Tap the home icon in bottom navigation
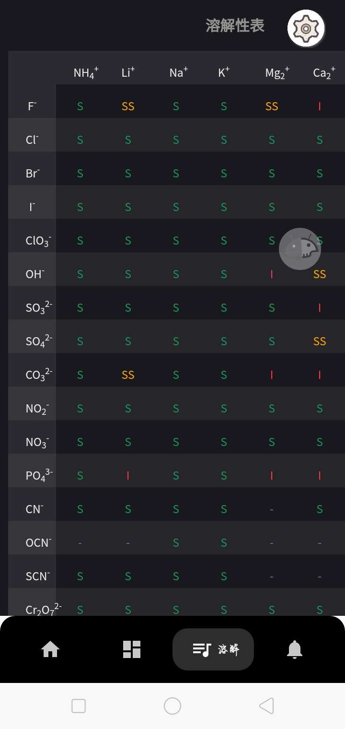Viewport: 345px width, 729px height. coord(50,649)
